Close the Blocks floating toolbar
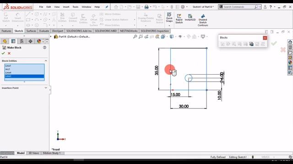This screenshot has width=293, height=164. [265, 38]
